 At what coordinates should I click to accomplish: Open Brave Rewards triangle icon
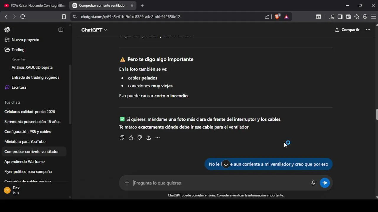(x=286, y=17)
